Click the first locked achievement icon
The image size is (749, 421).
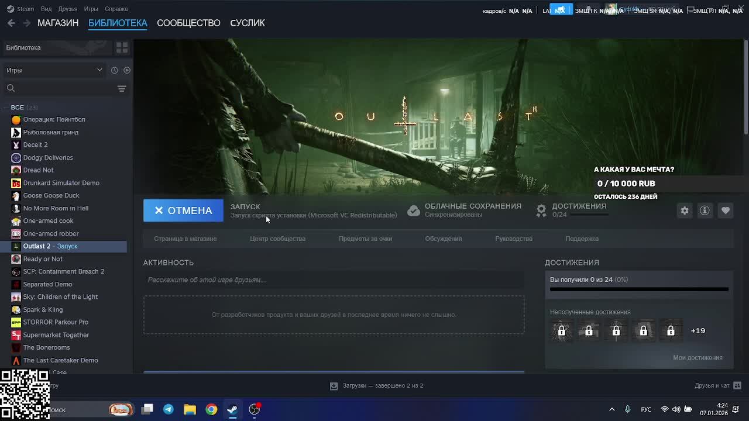point(562,331)
